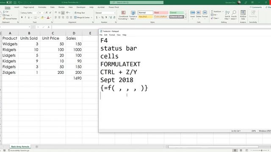
Task: Open Format as Table gallery
Action: [x=133, y=15]
